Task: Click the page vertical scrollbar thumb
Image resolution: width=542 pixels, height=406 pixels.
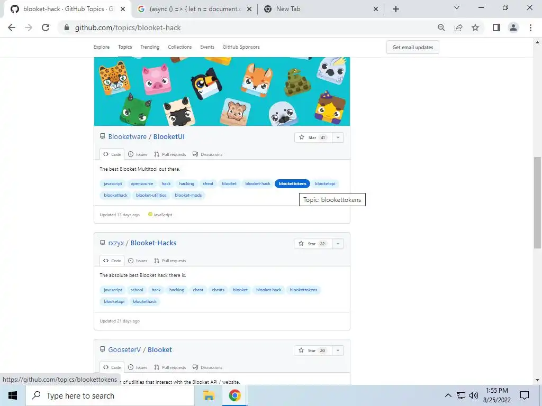Action: coord(537,202)
